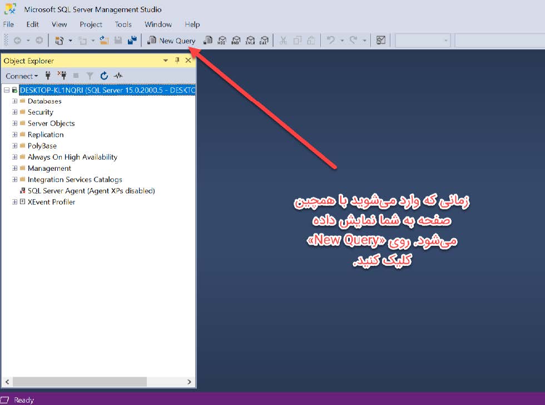
Task: Open the Project menu
Action: click(91, 24)
